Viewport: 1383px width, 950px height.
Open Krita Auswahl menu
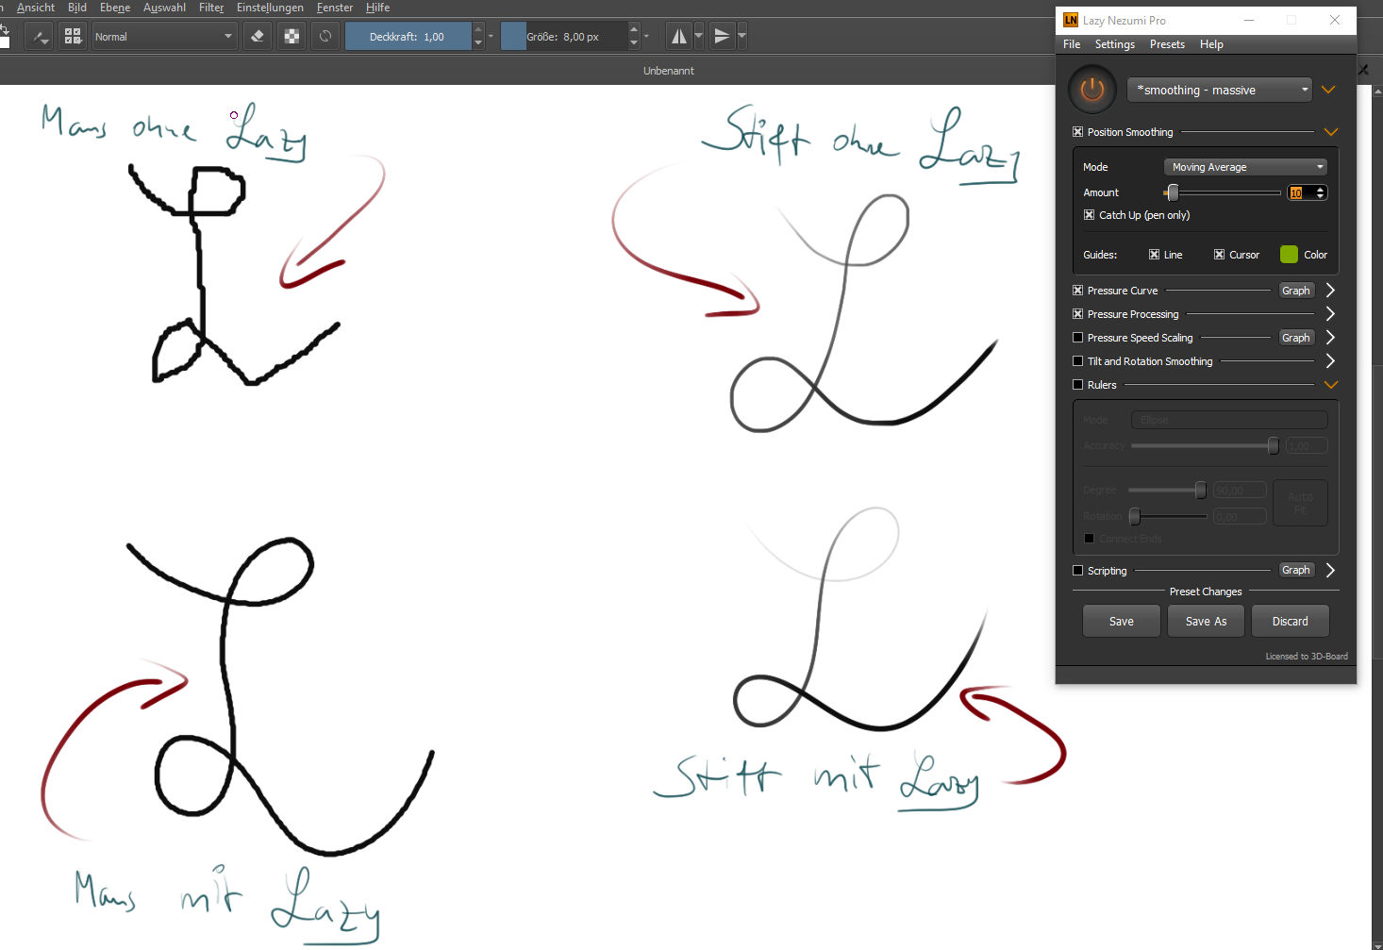164,8
